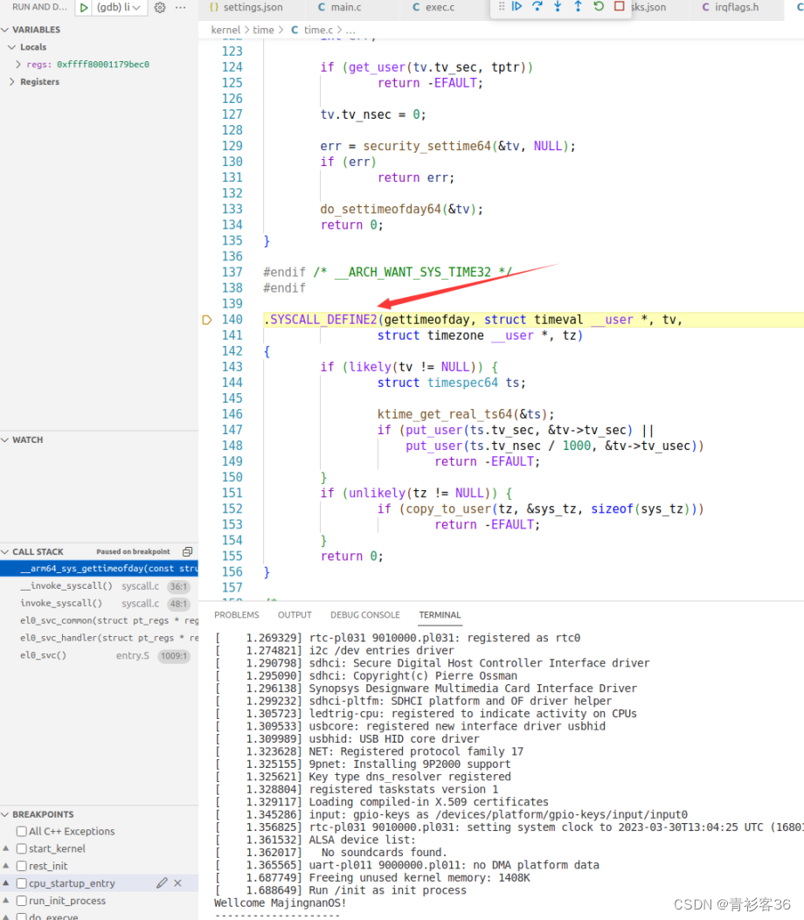
Task: Stop debugging via red square icon
Action: (618, 7)
